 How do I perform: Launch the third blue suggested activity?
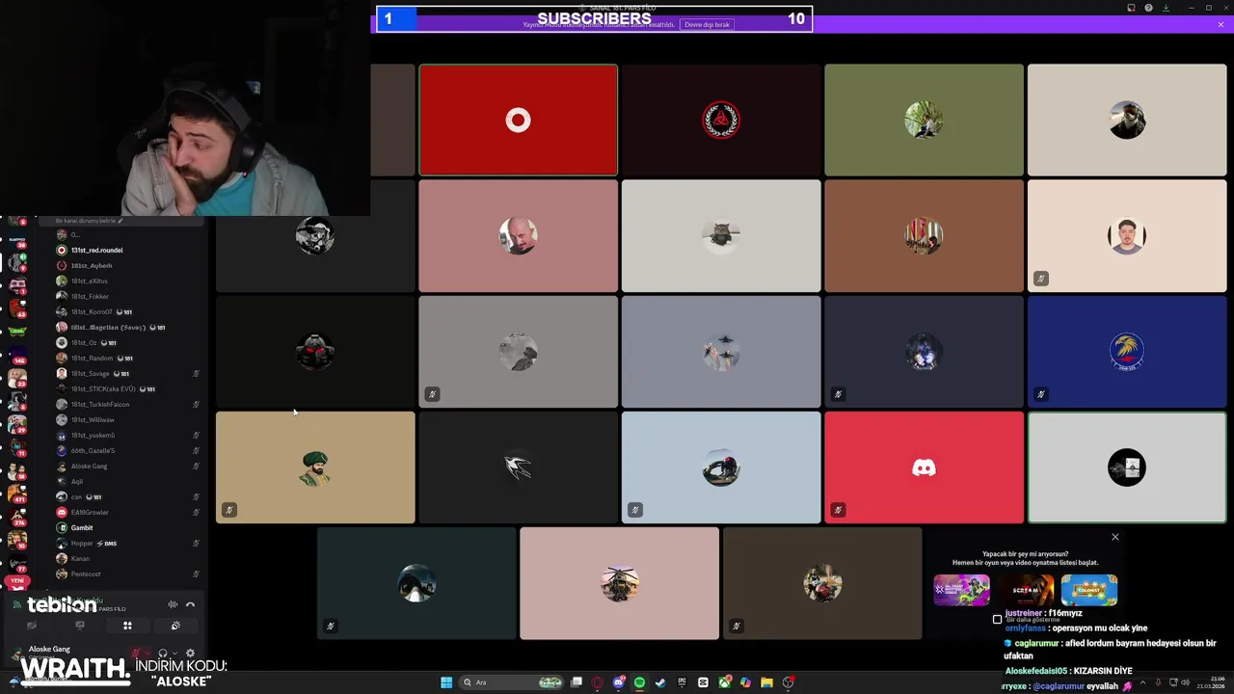(1089, 590)
